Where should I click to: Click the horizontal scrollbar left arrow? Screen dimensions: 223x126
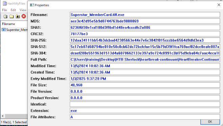pyautogui.click(x=3, y=116)
